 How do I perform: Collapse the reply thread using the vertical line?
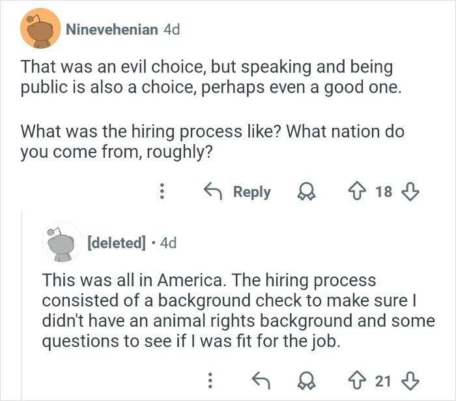[21, 305]
